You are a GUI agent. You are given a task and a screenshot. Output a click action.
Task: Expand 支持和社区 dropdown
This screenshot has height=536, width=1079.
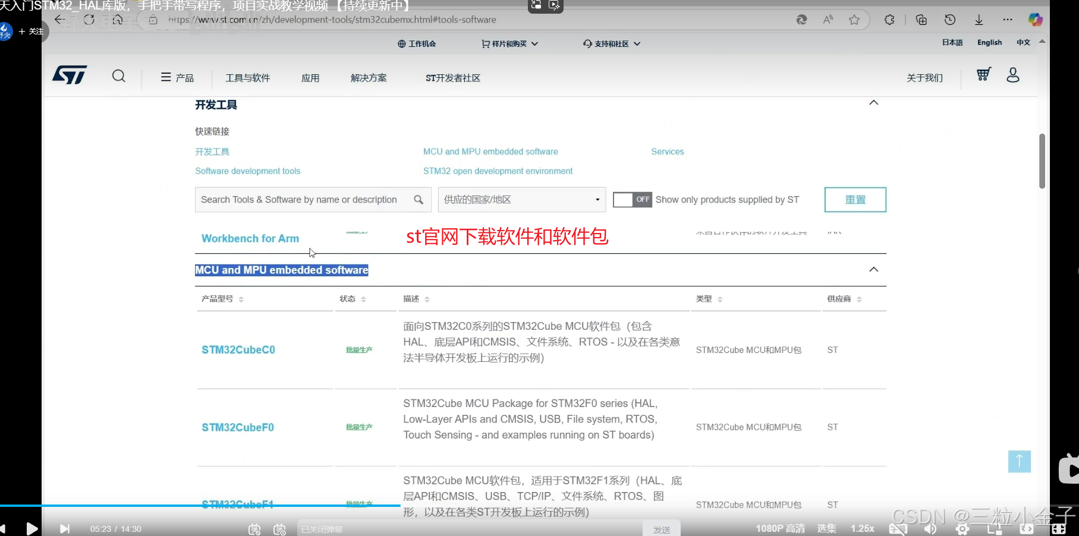612,43
